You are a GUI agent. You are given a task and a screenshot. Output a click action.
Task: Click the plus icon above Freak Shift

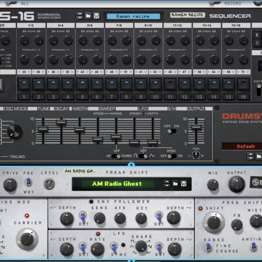click(131, 165)
